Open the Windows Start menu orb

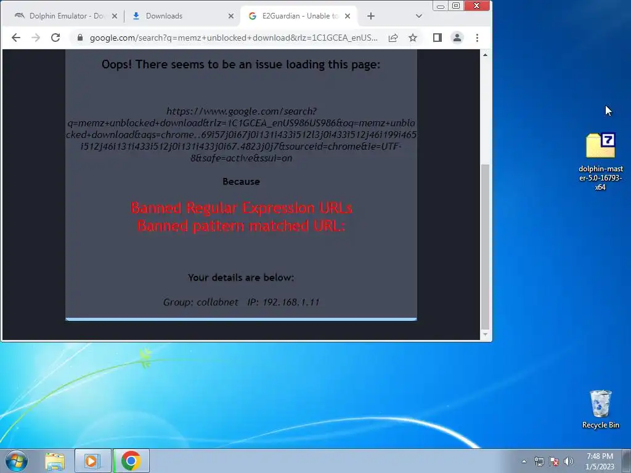(17, 461)
